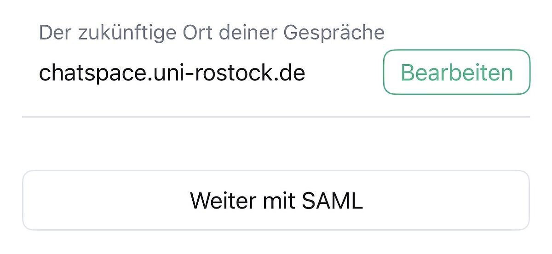Proceed using the SAML button

pyautogui.click(x=276, y=200)
